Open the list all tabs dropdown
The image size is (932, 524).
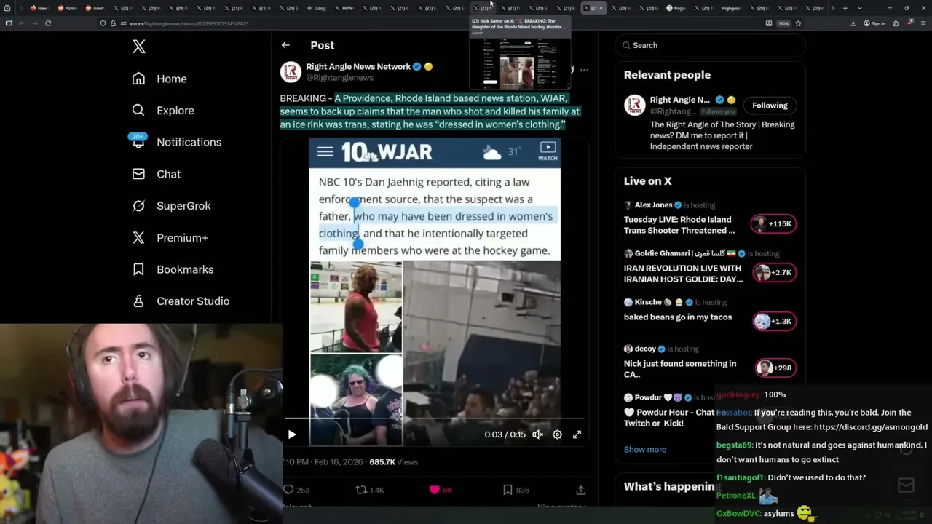coord(858,8)
